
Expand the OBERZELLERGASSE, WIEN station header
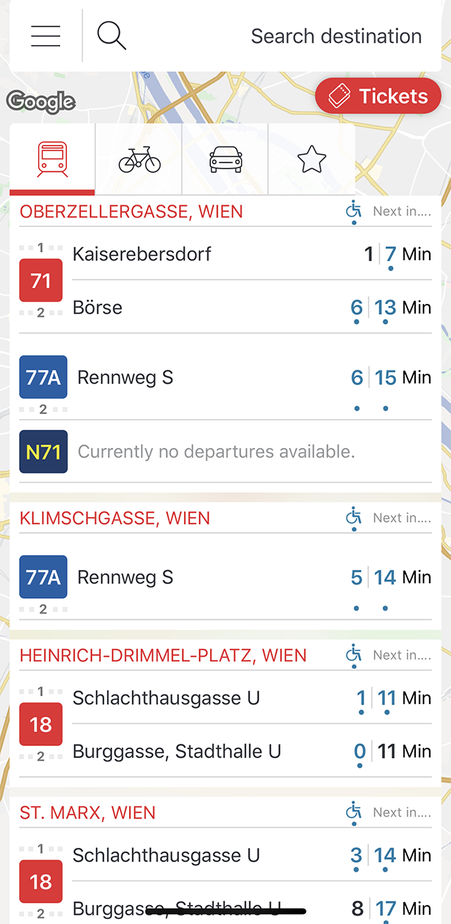(131, 212)
